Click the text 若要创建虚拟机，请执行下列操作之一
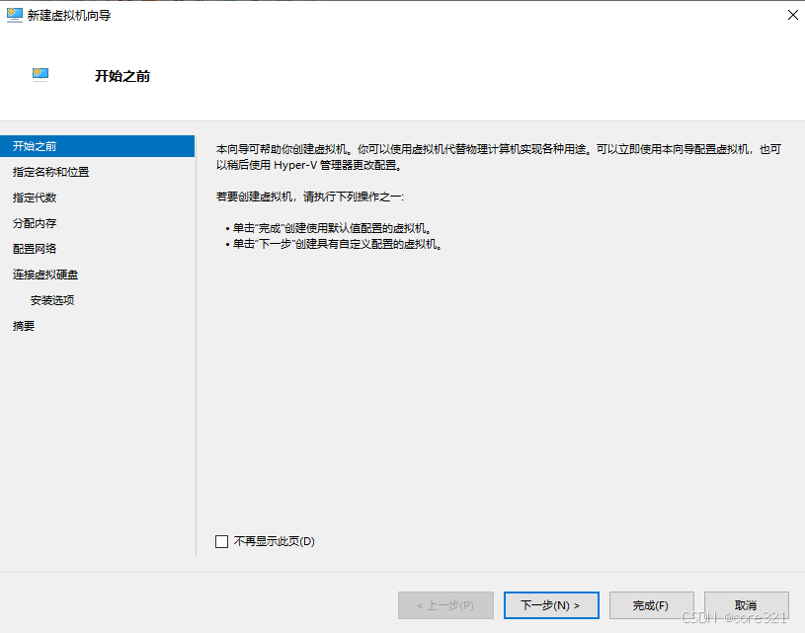 (x=310, y=197)
